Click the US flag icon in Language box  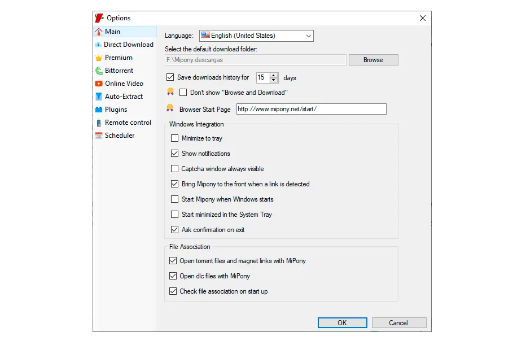tap(205, 35)
